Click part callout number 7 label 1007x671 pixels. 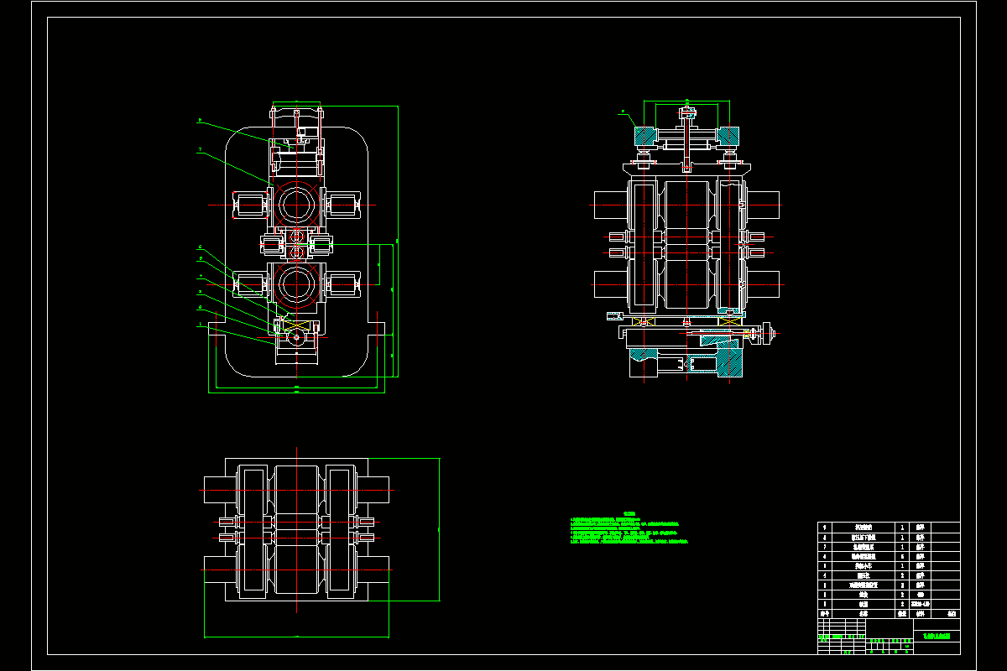pos(200,150)
